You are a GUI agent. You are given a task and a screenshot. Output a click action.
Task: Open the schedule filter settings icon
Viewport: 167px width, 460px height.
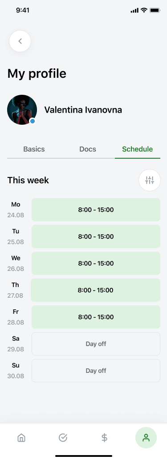point(150,180)
